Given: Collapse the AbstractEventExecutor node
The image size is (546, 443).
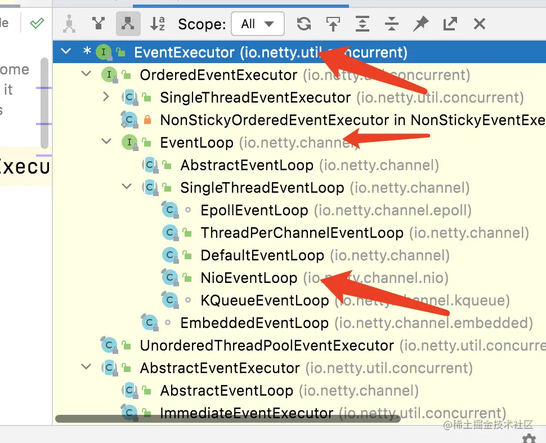Looking at the screenshot, I should (x=86, y=367).
